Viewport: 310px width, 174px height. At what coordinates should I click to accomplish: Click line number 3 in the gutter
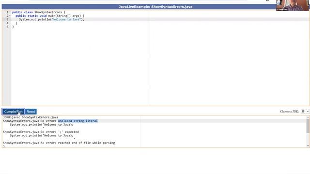click(x=8, y=19)
